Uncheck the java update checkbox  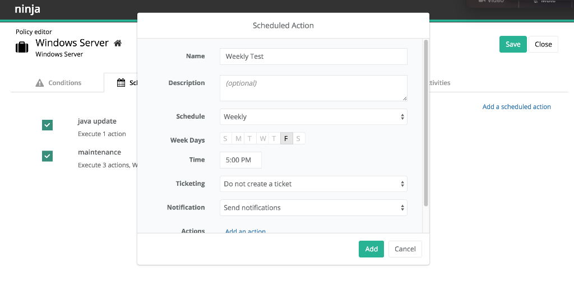click(48, 125)
